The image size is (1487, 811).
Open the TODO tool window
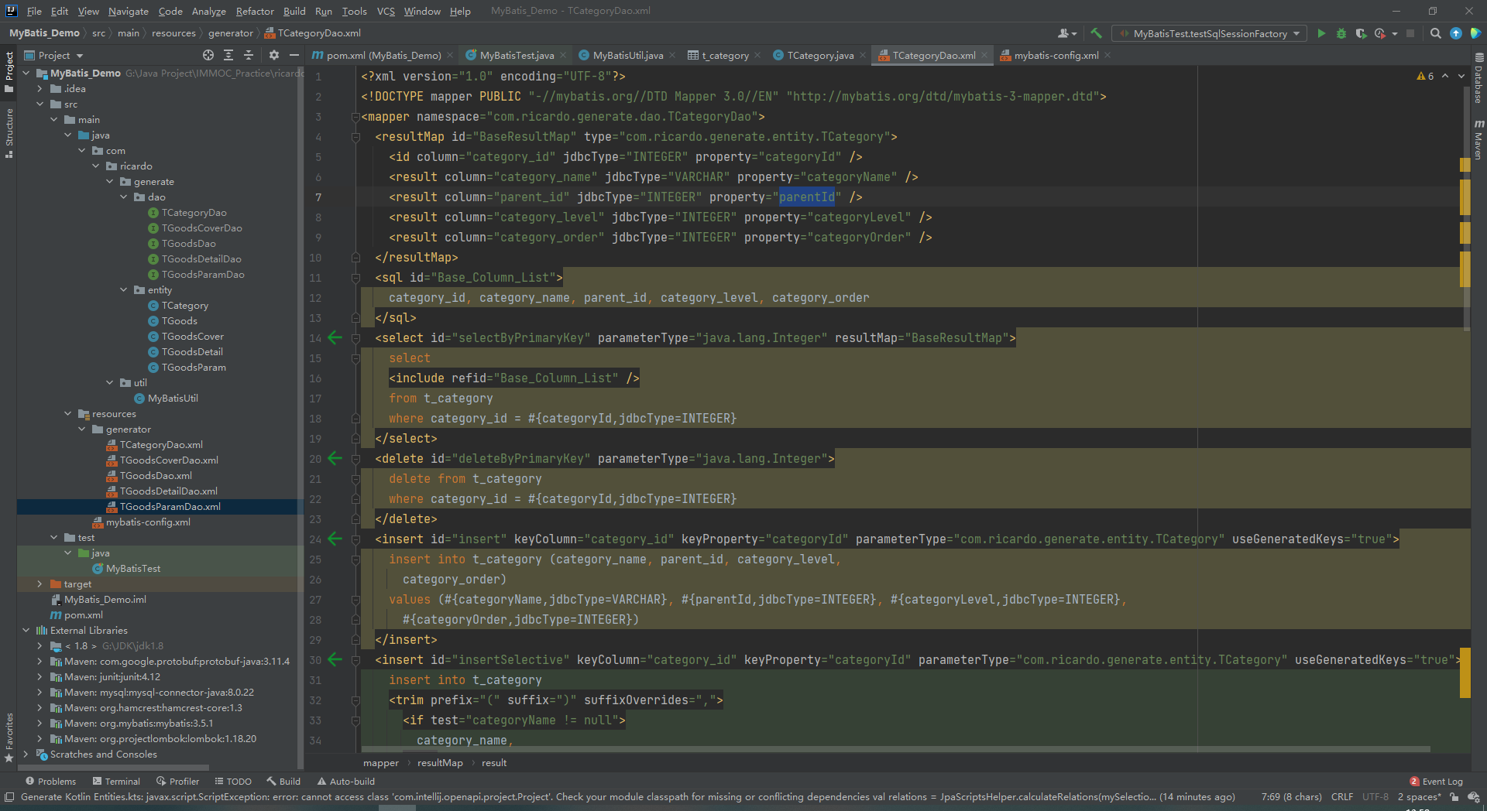click(233, 782)
